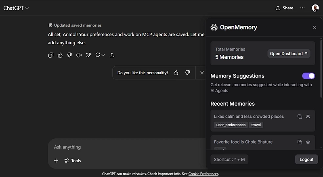Open the Tools menu in composer

pos(73,161)
